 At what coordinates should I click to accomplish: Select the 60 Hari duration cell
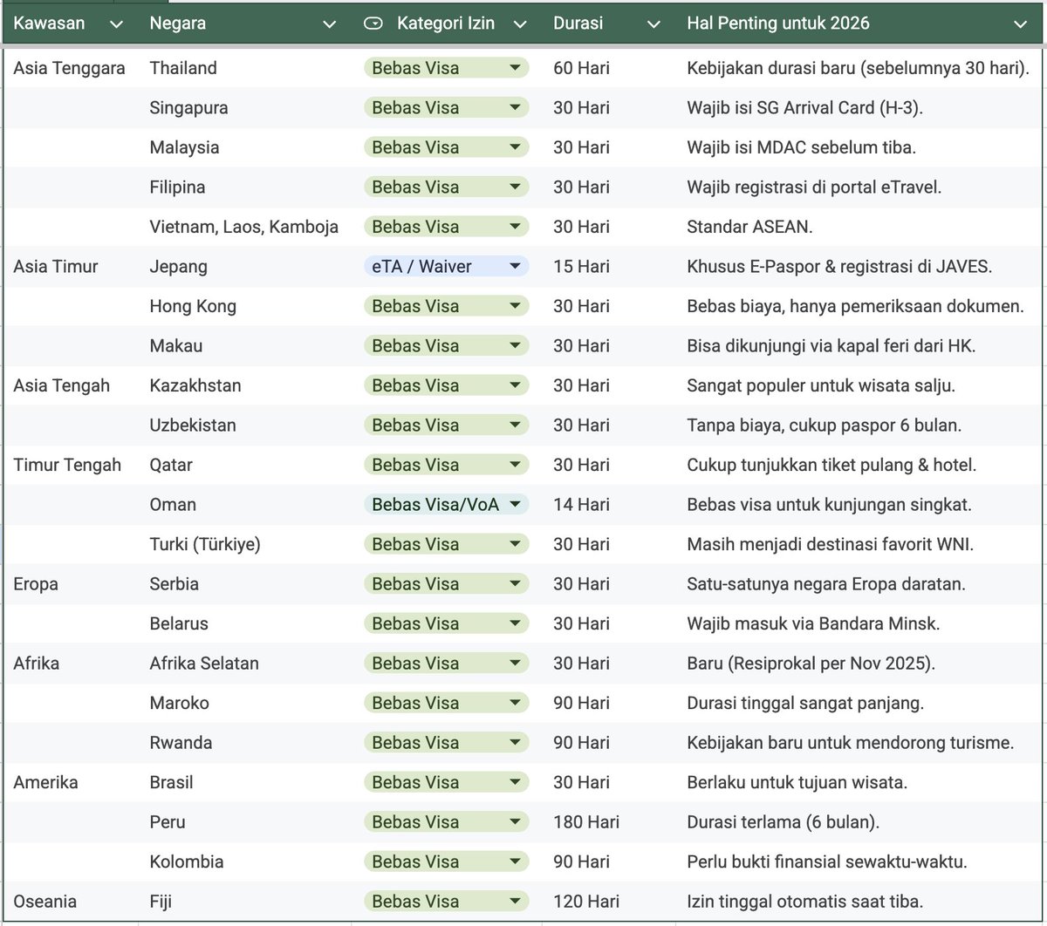(608, 68)
